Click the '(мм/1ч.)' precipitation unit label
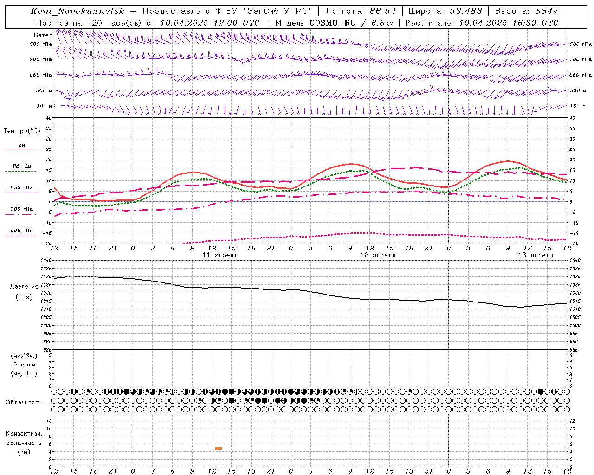Screen dimensions: 594x475 pyautogui.click(x=24, y=373)
